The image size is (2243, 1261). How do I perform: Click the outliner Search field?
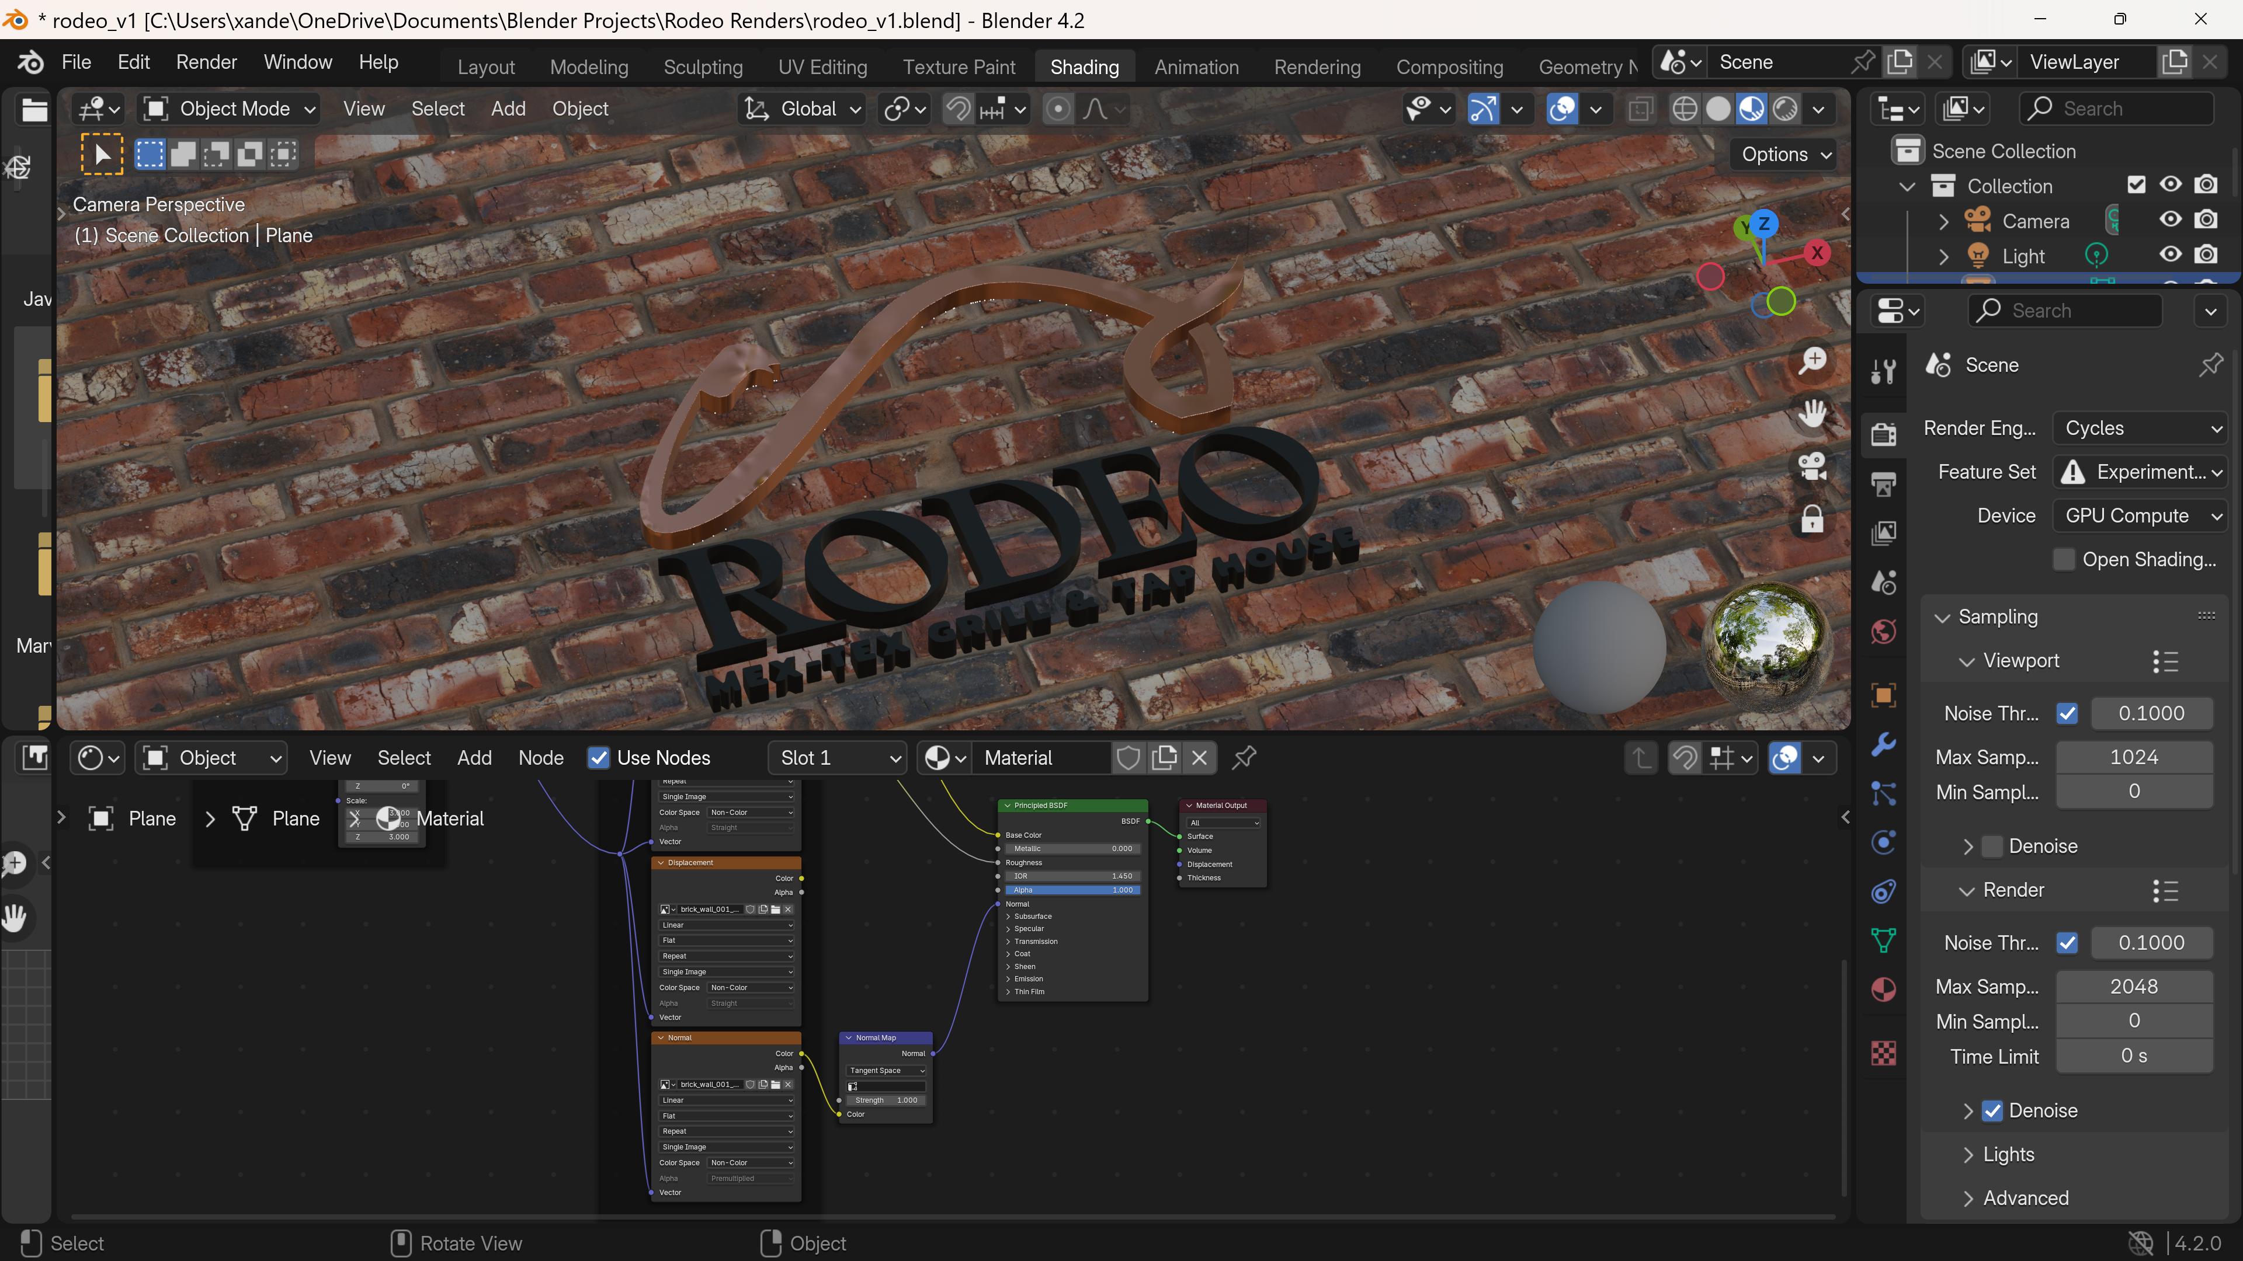(x=2116, y=109)
